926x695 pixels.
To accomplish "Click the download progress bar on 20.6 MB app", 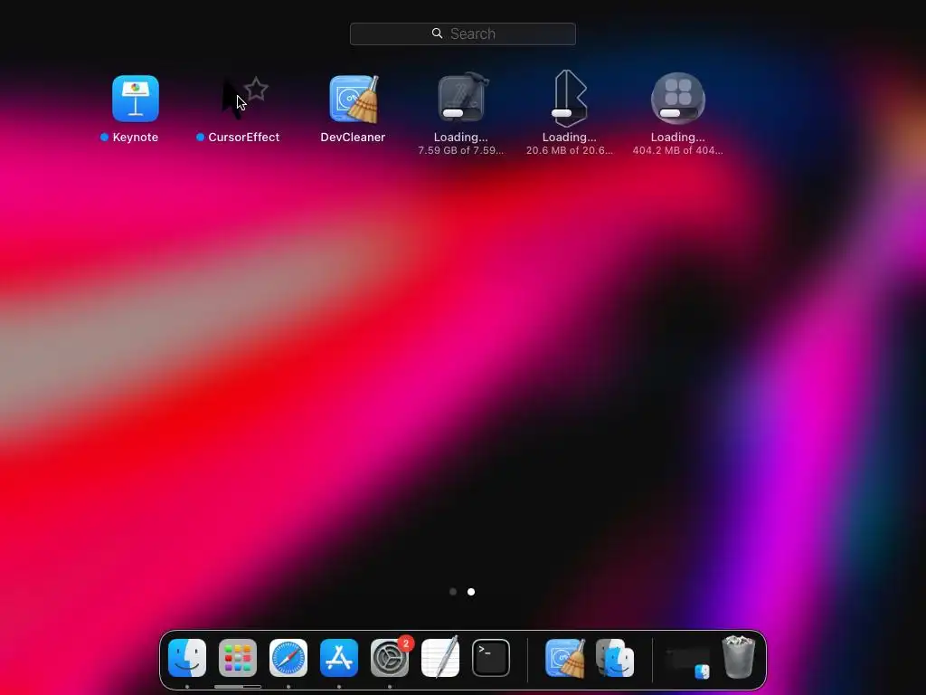I will tap(570, 113).
